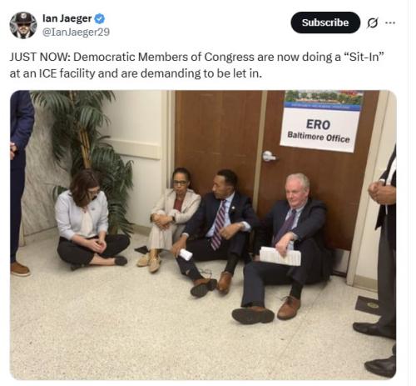Open Ian Jaeger's profile avatar

23,25
